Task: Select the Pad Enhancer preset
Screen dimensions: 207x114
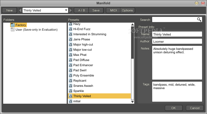Action: point(99,65)
